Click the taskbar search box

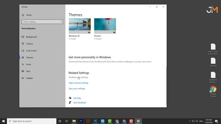[x=31, y=121]
